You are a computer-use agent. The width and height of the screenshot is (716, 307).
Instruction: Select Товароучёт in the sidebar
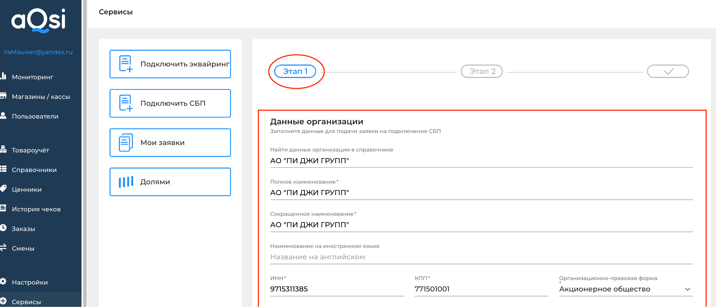tap(30, 150)
